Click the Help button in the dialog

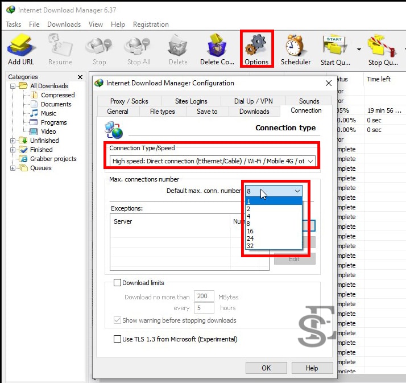point(312,368)
